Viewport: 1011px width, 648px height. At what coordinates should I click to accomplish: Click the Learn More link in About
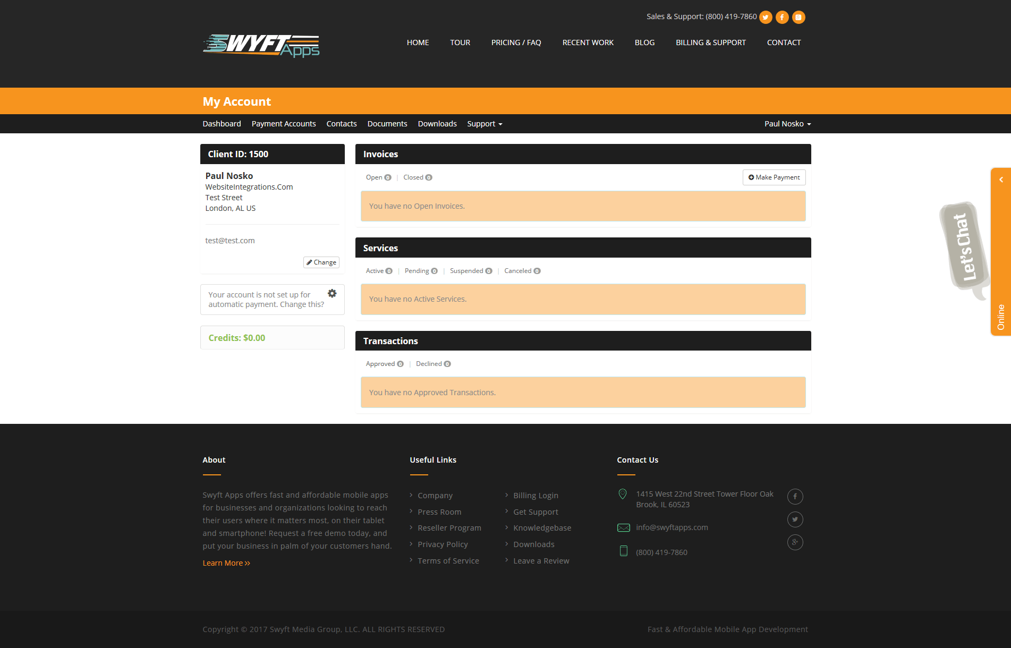[226, 562]
